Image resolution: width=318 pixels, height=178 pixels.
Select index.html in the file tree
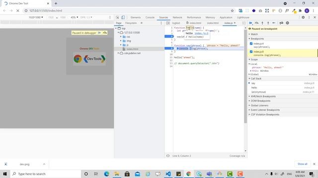[132, 49]
